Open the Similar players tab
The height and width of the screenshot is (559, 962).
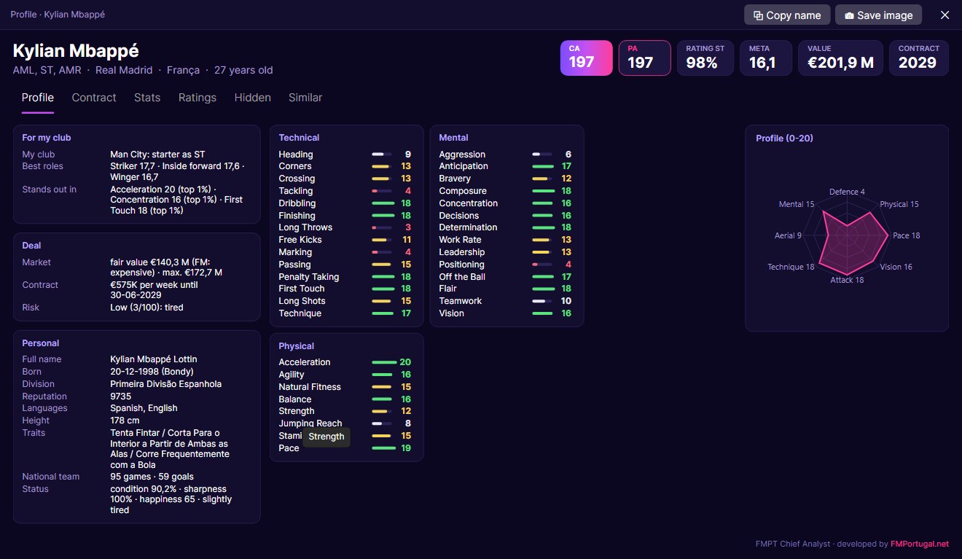(305, 98)
